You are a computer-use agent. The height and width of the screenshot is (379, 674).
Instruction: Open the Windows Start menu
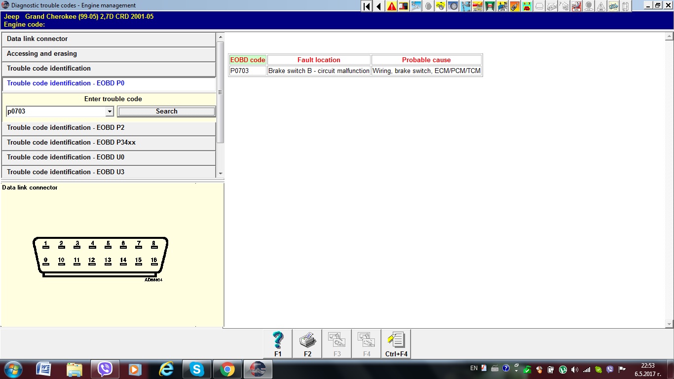pos(13,369)
